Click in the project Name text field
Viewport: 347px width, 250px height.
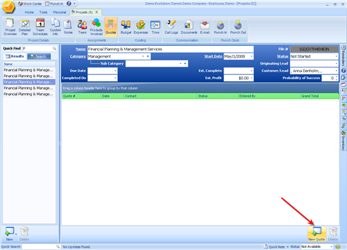[x=171, y=49]
